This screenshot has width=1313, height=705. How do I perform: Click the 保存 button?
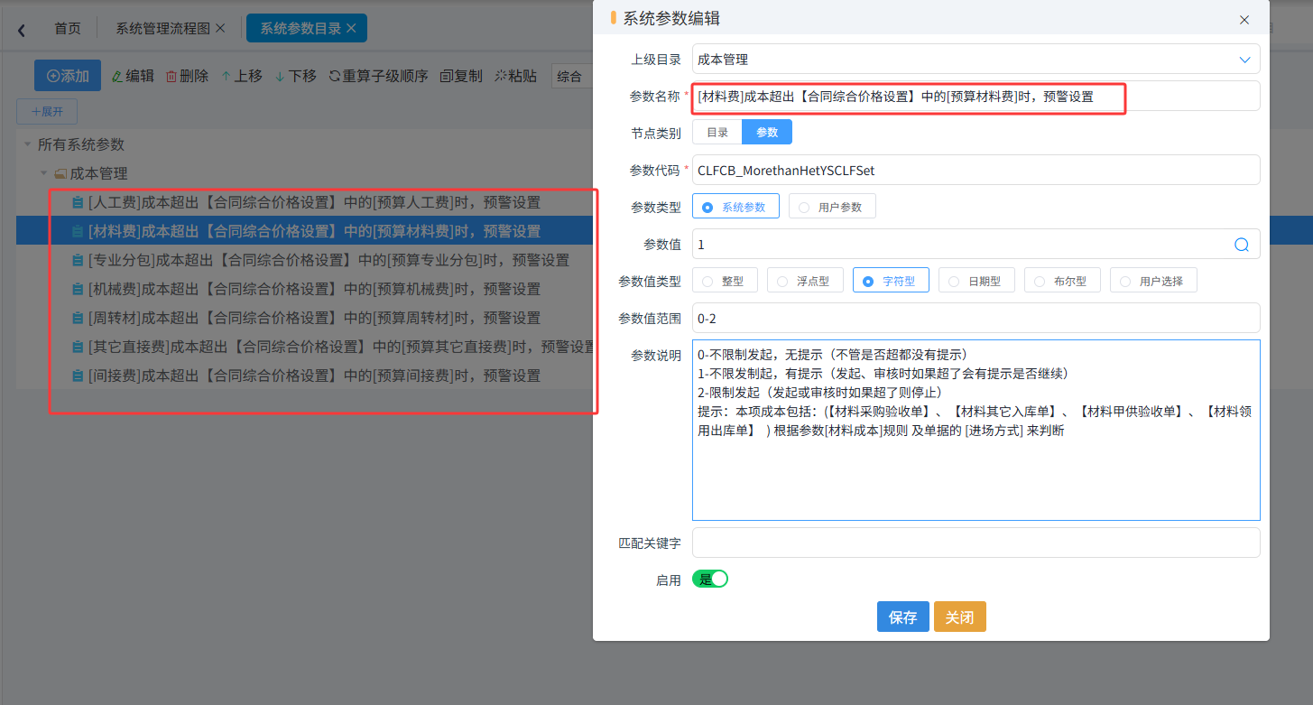pyautogui.click(x=903, y=617)
